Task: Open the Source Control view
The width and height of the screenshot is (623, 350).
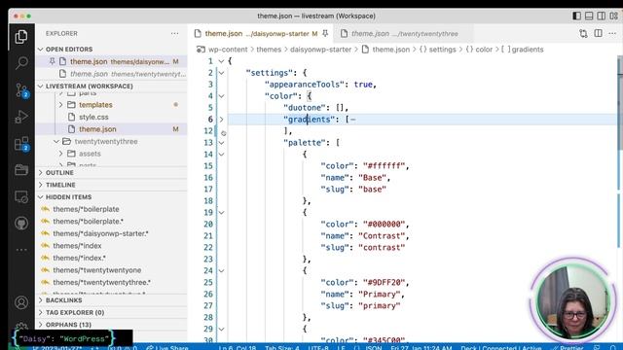Action: 21,90
